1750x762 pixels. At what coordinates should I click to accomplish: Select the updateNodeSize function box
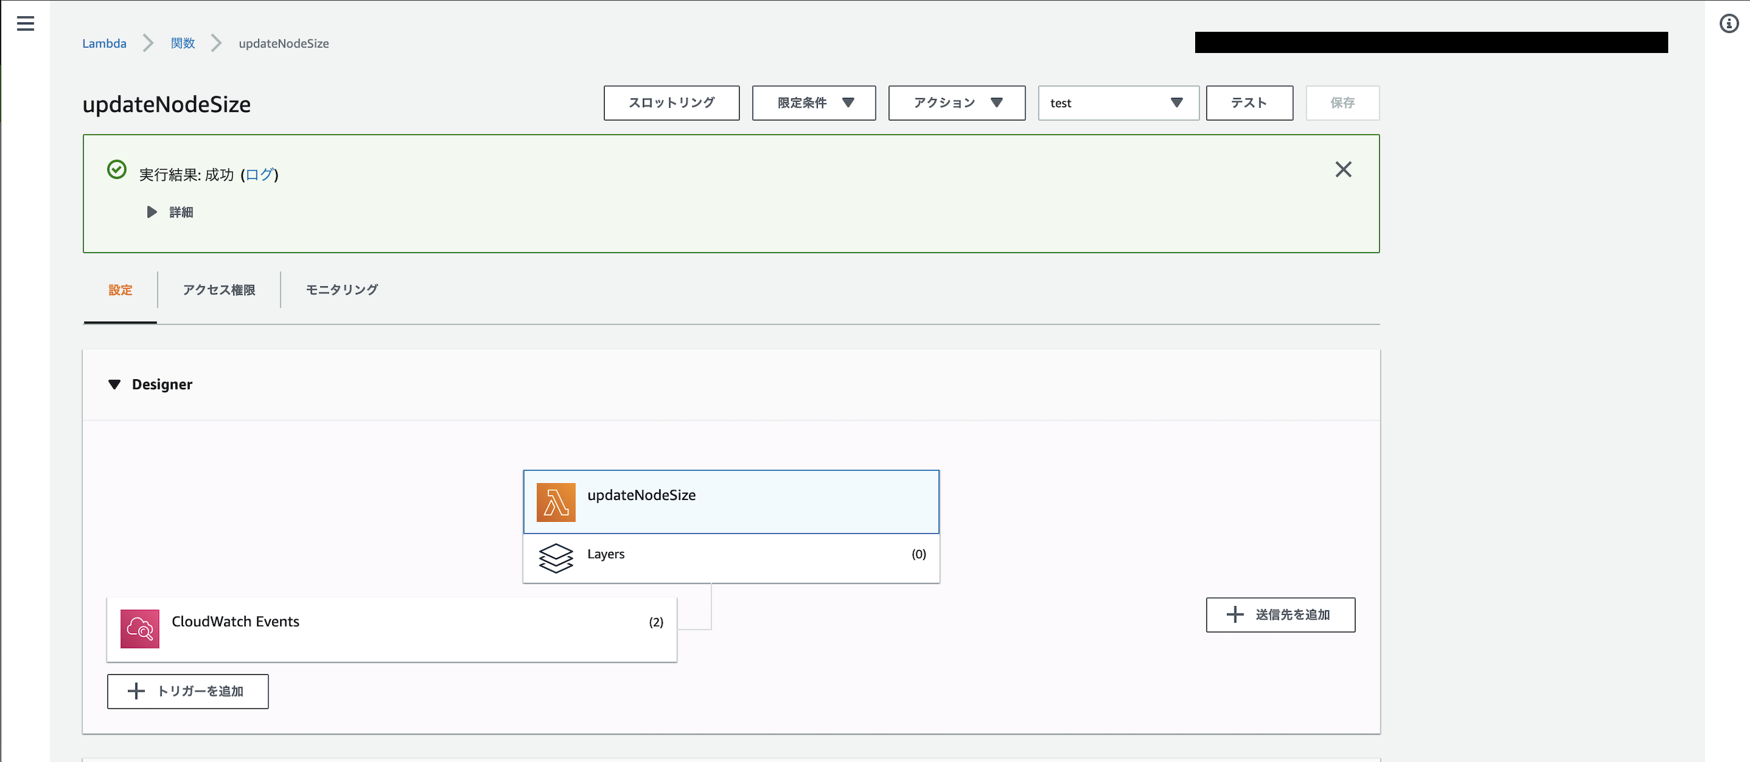click(731, 502)
